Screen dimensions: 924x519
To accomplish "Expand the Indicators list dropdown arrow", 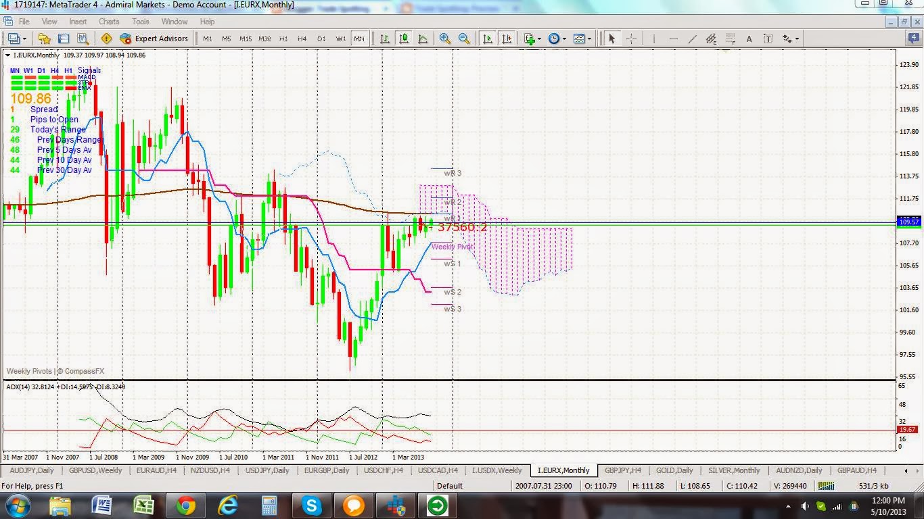I will tap(539, 39).
